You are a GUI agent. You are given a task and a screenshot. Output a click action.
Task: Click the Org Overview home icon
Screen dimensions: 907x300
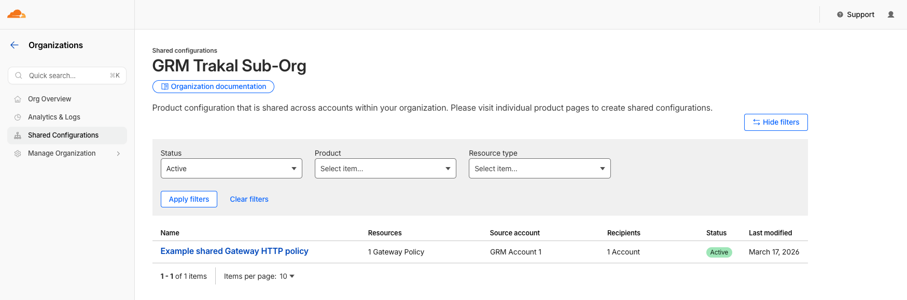click(x=18, y=99)
